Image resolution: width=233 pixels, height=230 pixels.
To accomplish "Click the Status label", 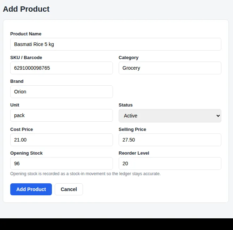I will [126, 105].
